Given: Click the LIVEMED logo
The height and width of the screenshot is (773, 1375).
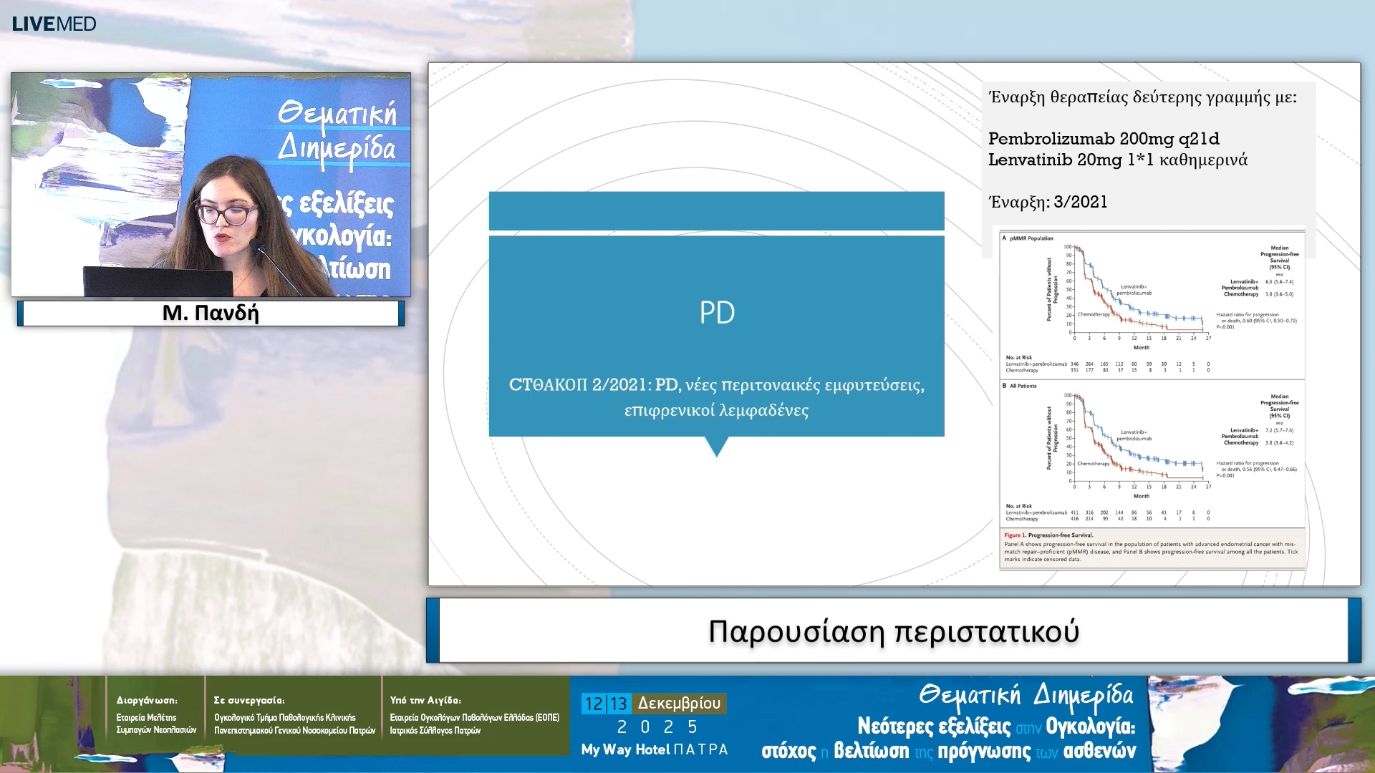Looking at the screenshot, I should (54, 24).
